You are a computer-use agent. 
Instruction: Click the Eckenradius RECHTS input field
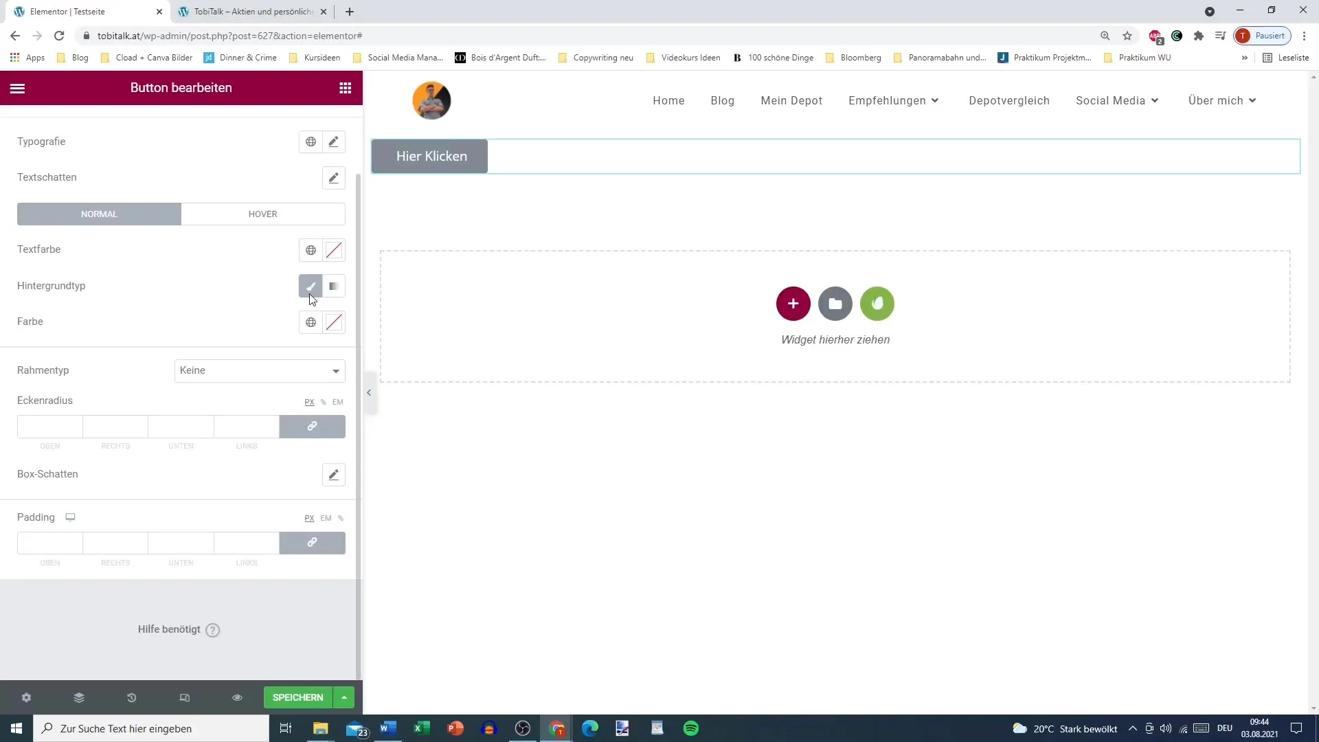click(x=115, y=427)
